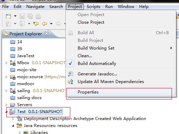Choose Build All menu entry
The width and height of the screenshot is (179, 134).
[121, 33]
